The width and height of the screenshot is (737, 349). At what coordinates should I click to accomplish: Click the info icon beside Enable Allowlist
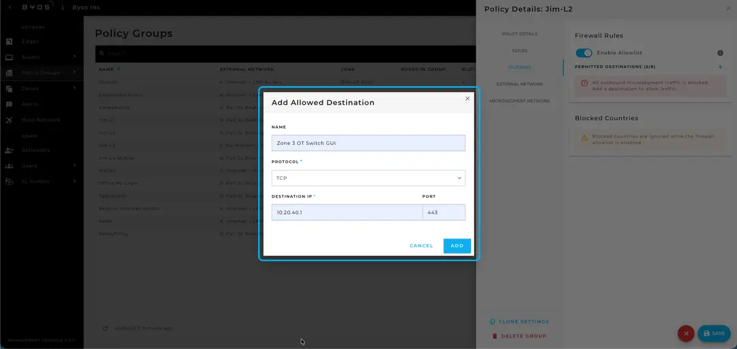coord(720,53)
